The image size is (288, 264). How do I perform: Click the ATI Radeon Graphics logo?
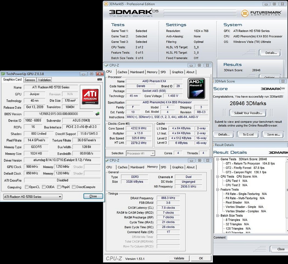(x=90, y=97)
